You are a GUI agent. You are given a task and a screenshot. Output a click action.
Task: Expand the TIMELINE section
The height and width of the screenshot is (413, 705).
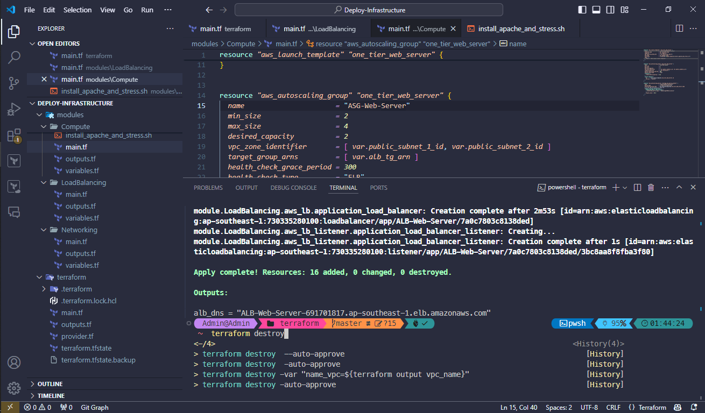(104, 396)
